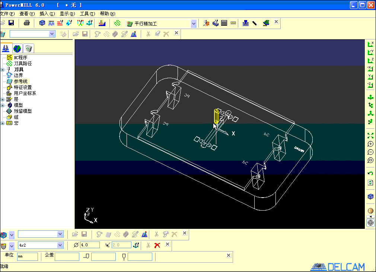Screen dimensions: 376x272
Task: Click the 单位 units field showing mm
Action: 28,257
